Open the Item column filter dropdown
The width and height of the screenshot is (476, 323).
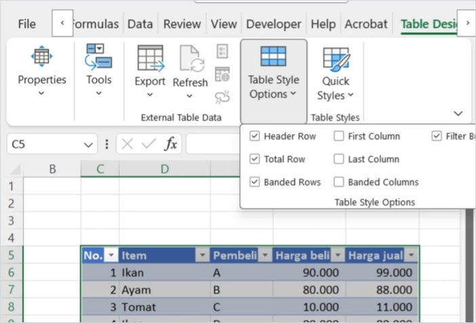point(203,255)
